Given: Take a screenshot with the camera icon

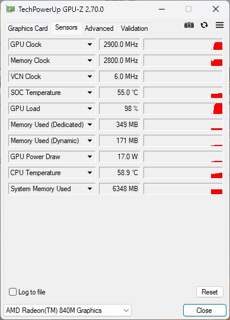Looking at the screenshot, I should (x=189, y=25).
